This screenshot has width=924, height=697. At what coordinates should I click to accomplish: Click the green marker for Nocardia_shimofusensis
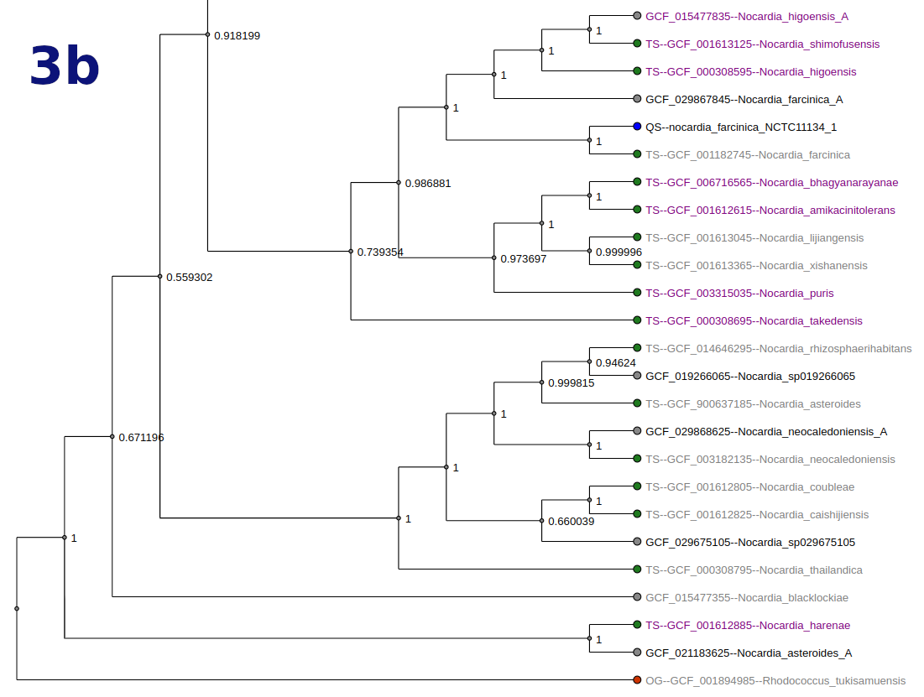pyautogui.click(x=637, y=44)
